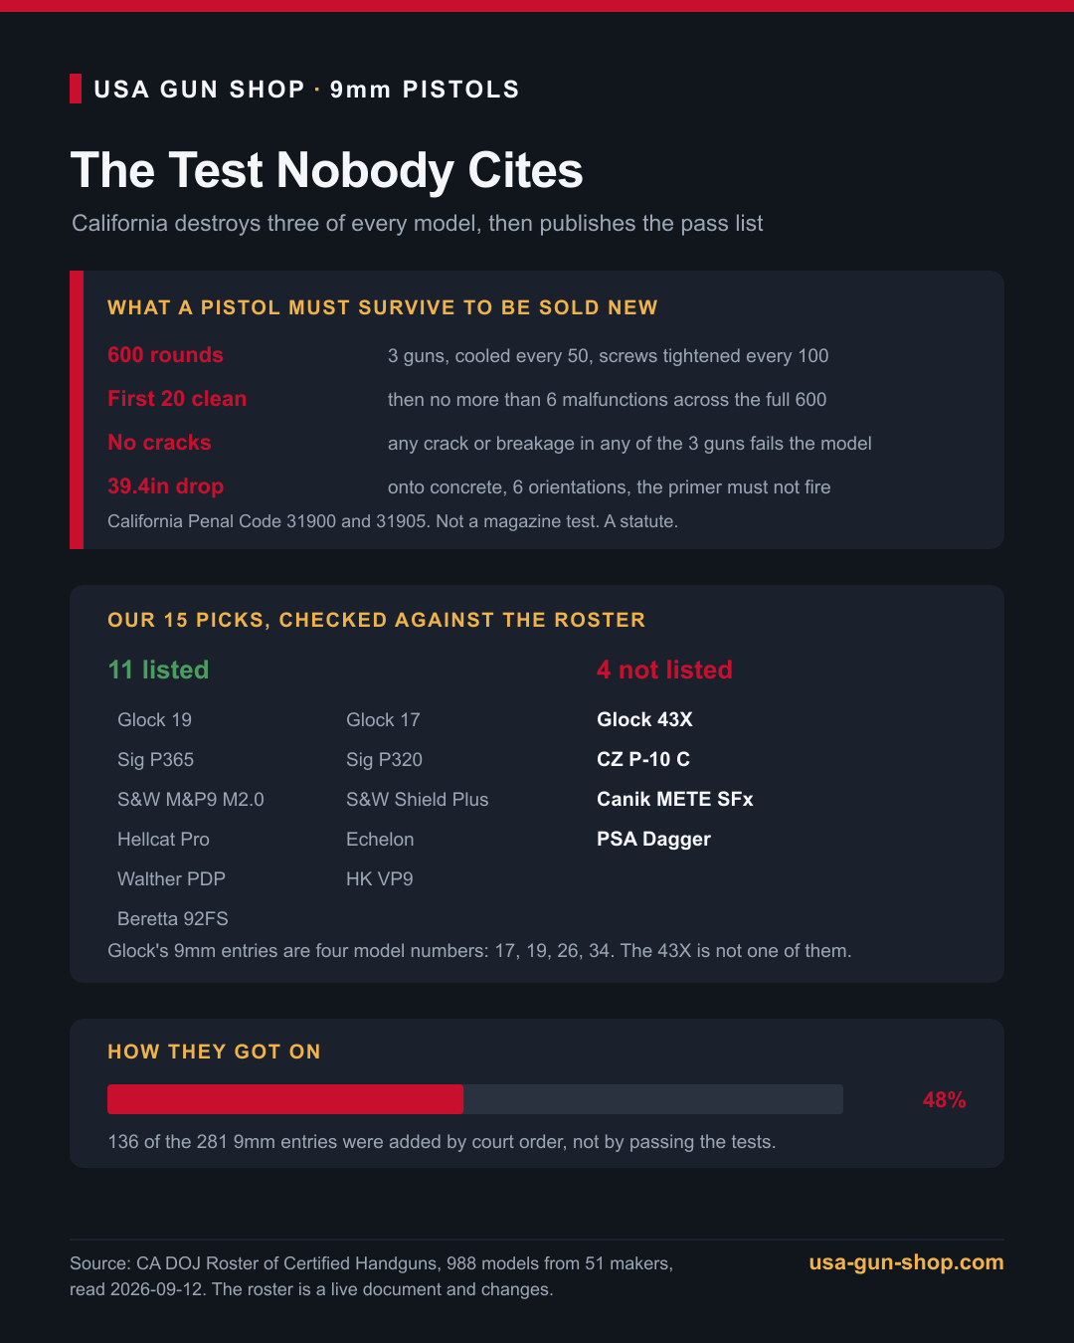Click the 11 listed green heading
Image resolution: width=1074 pixels, height=1343 pixels.
click(158, 670)
